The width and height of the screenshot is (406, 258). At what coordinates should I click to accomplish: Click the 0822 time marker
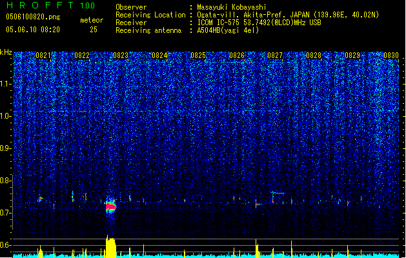82,55
